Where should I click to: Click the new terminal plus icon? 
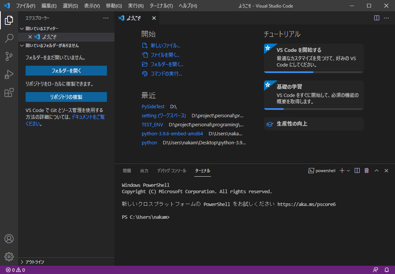(x=342, y=171)
